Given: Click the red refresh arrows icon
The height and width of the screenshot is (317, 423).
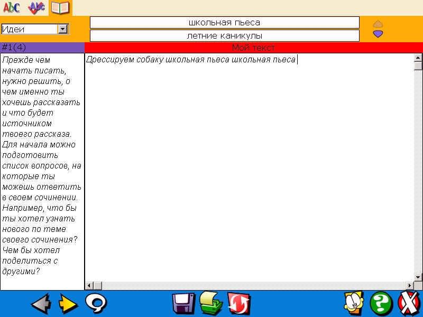Looking at the screenshot, I should point(238,304).
